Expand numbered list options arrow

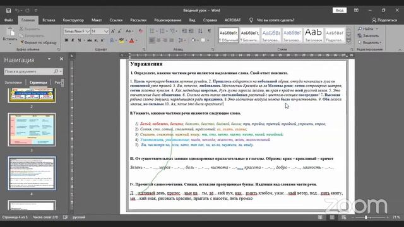click(x=167, y=31)
